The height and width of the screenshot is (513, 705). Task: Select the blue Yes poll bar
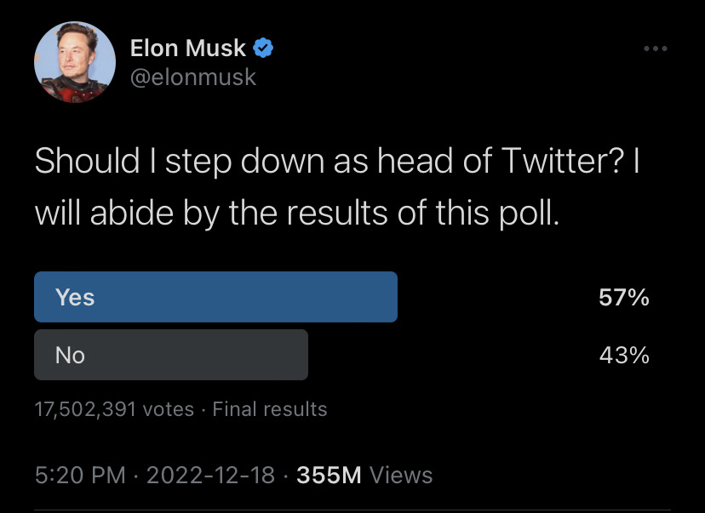pos(215,297)
